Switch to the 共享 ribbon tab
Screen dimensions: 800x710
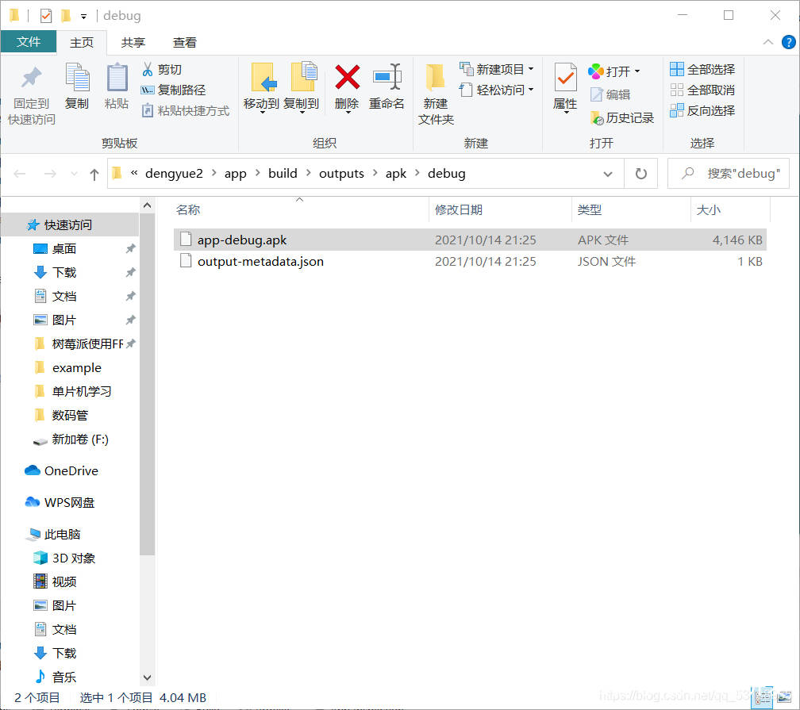click(x=133, y=42)
